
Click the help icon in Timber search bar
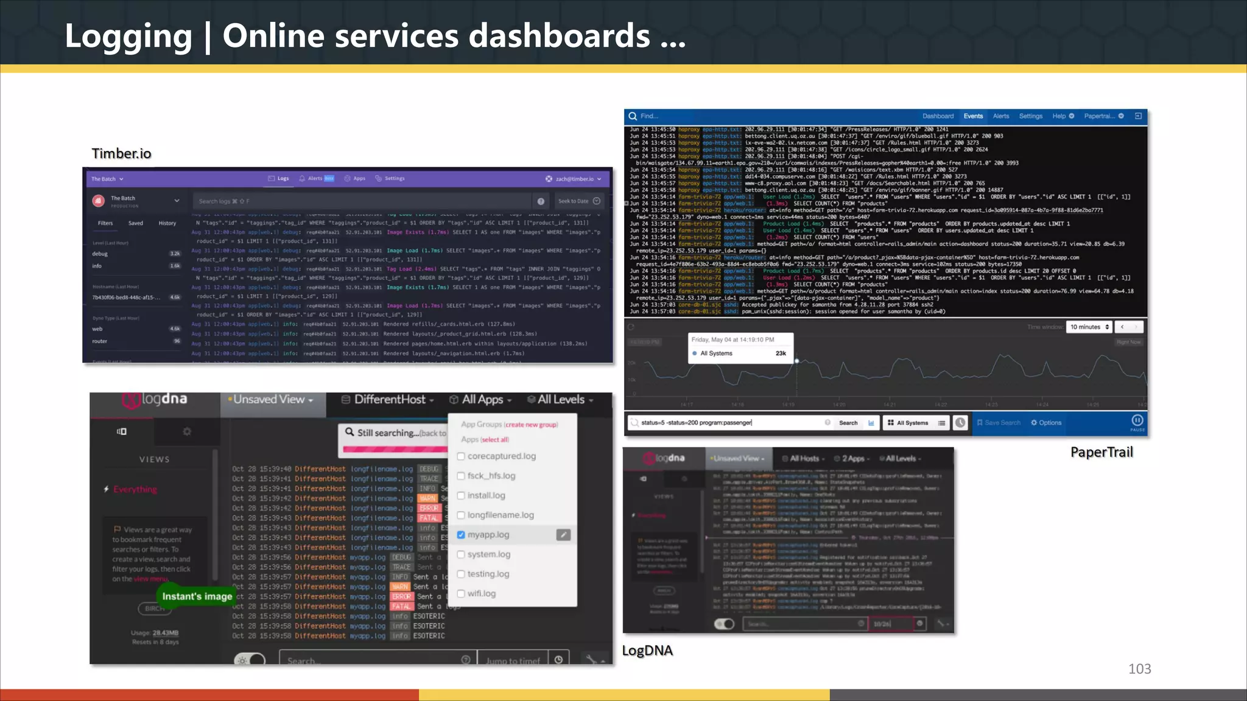tap(540, 201)
